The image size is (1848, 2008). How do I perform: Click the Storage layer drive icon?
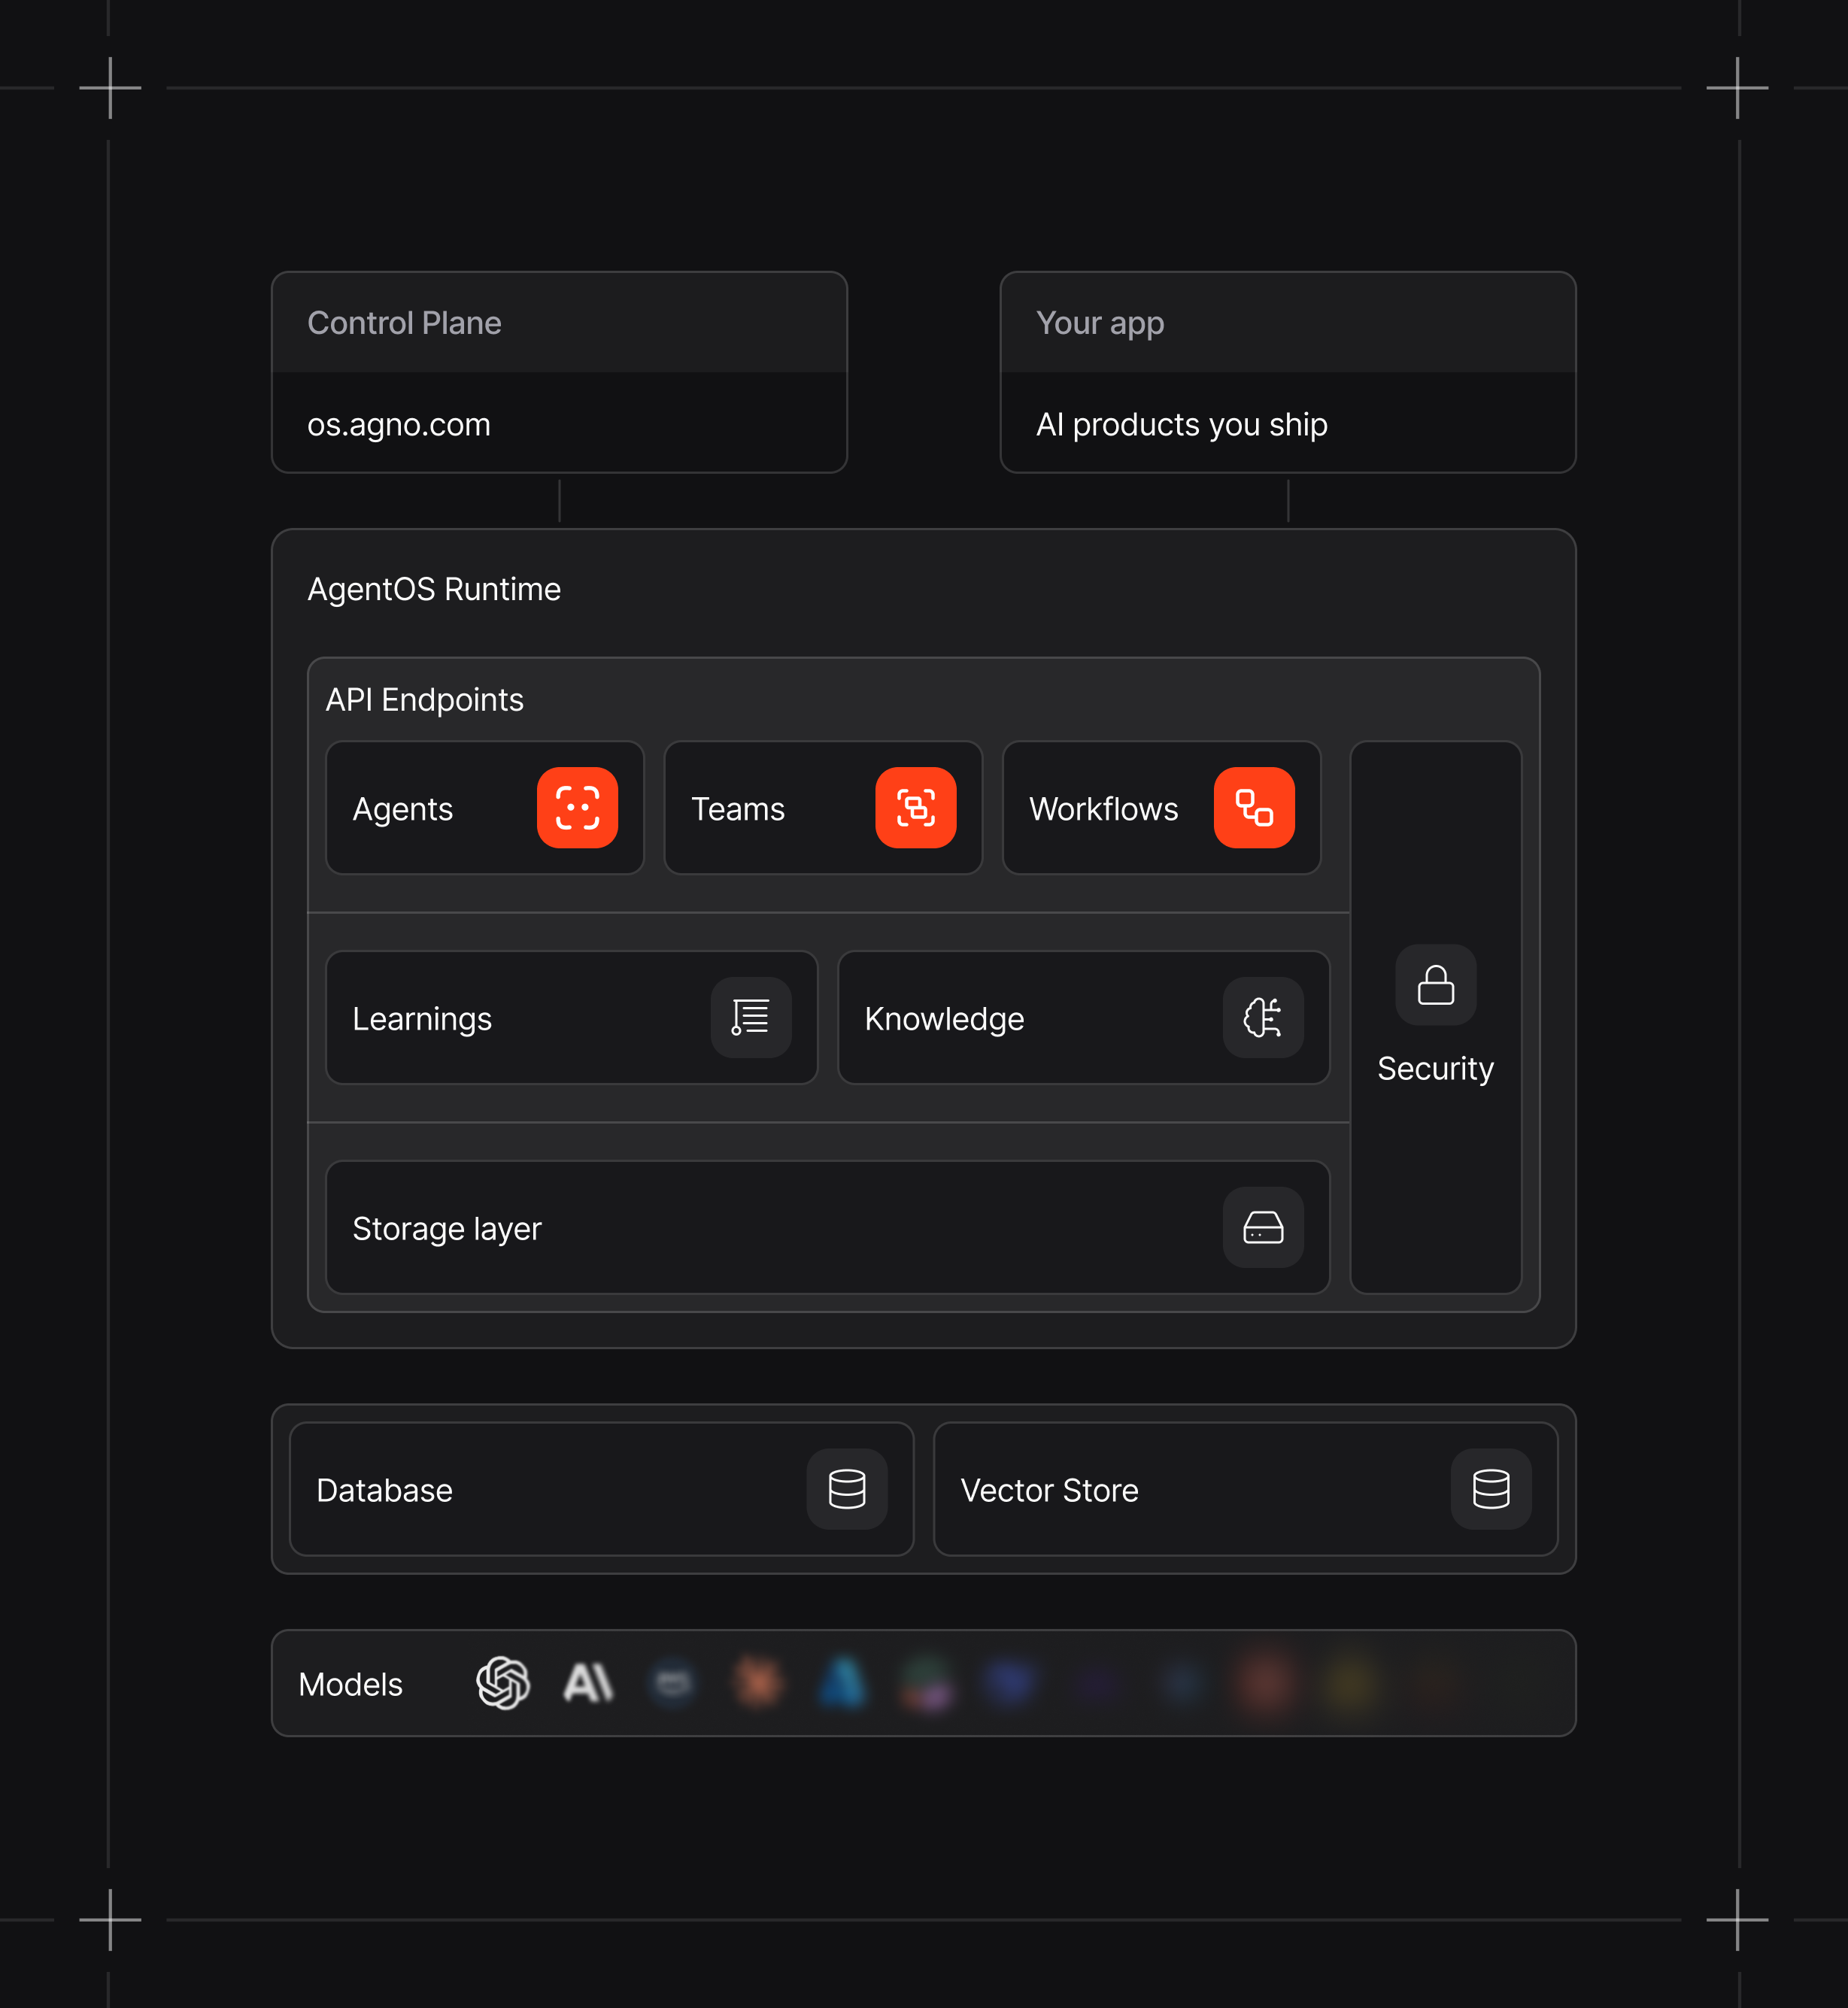click(x=1263, y=1227)
